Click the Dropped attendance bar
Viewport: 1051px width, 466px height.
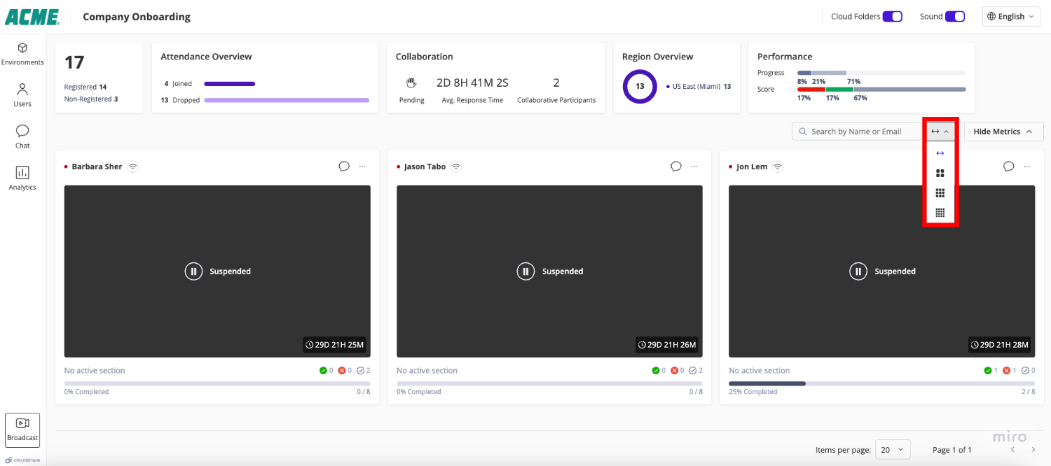pos(287,100)
